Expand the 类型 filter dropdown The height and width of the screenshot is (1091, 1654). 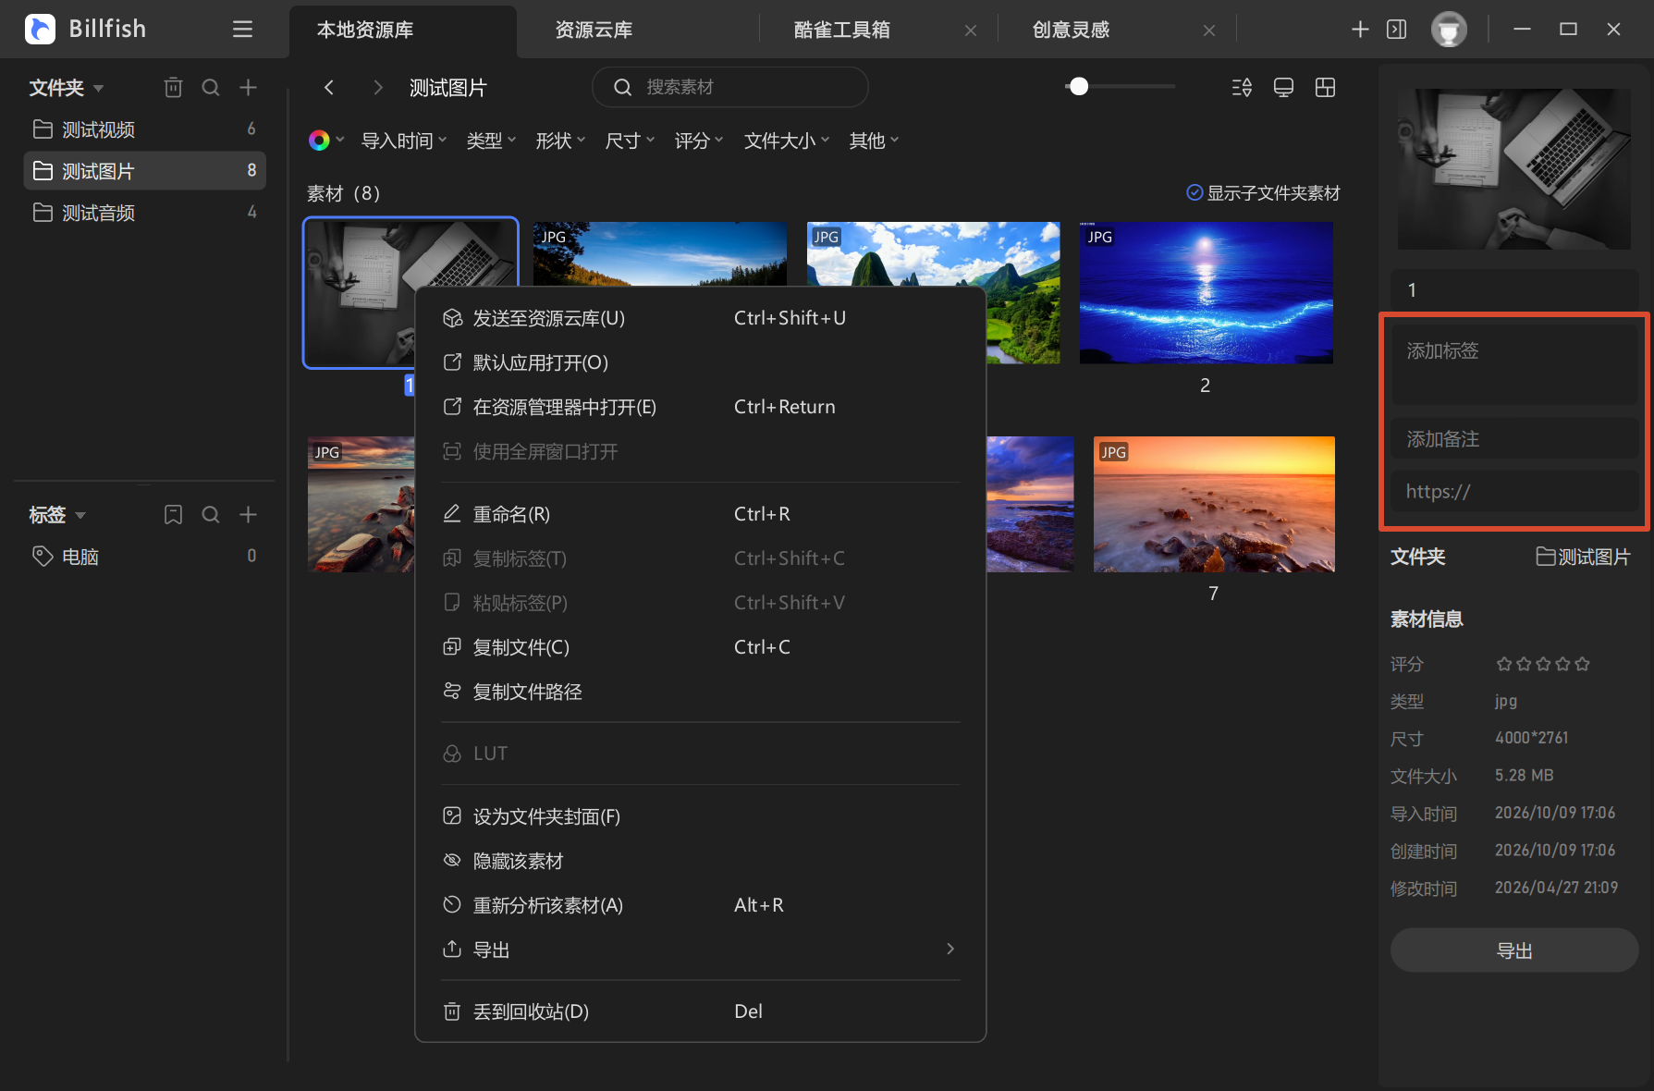[x=491, y=141]
